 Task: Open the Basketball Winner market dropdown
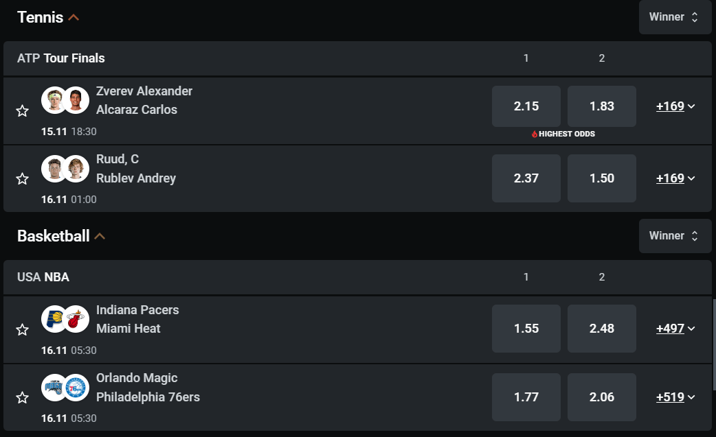[674, 236]
